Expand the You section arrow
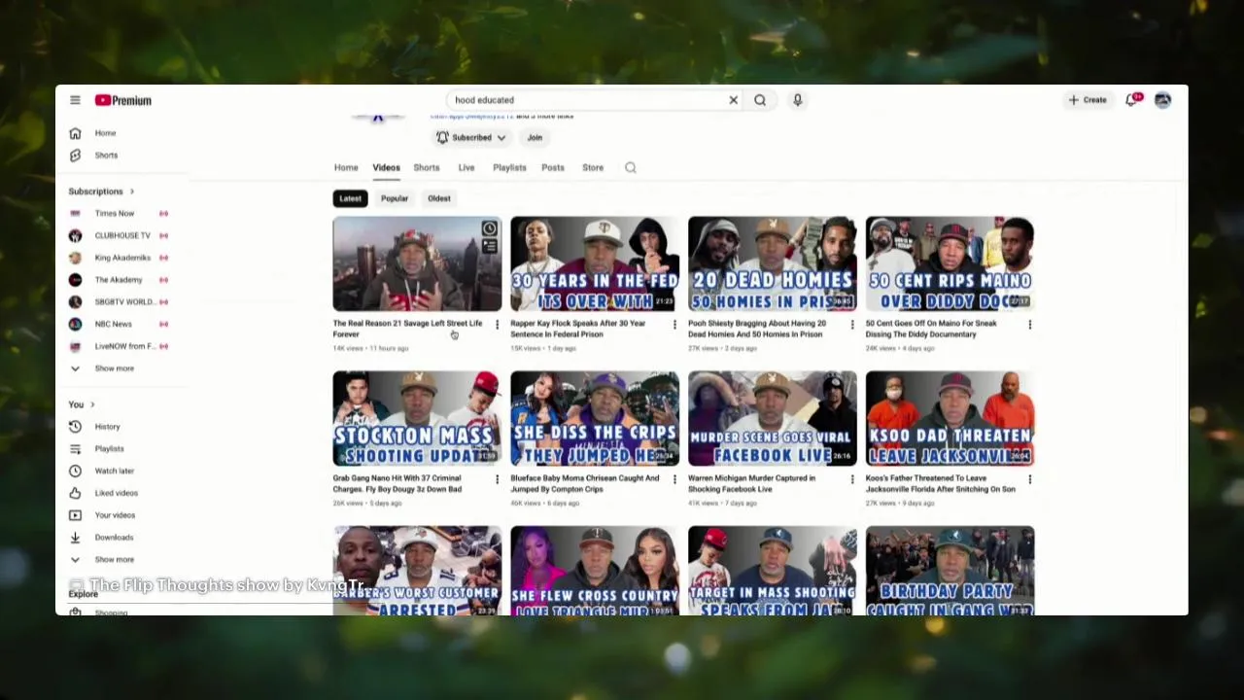Image resolution: width=1244 pixels, height=700 pixels. [x=92, y=404]
